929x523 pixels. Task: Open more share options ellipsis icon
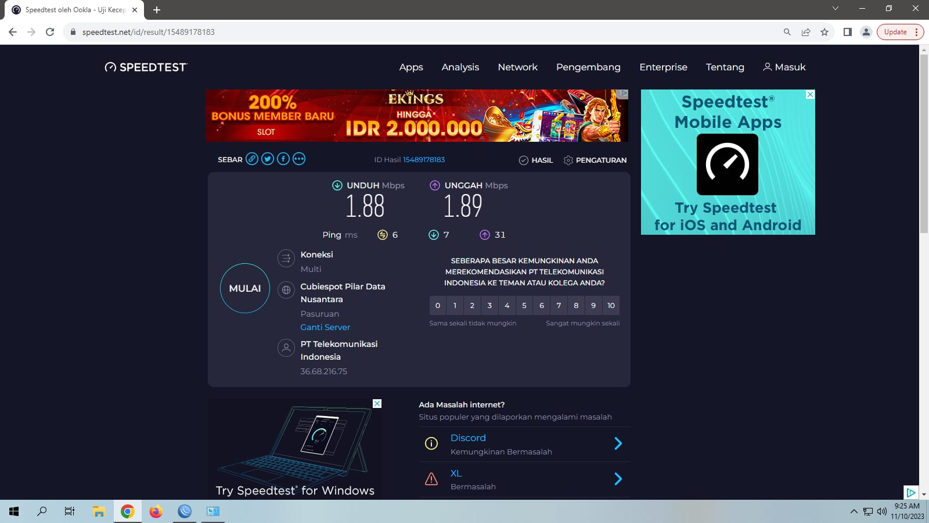tap(299, 159)
